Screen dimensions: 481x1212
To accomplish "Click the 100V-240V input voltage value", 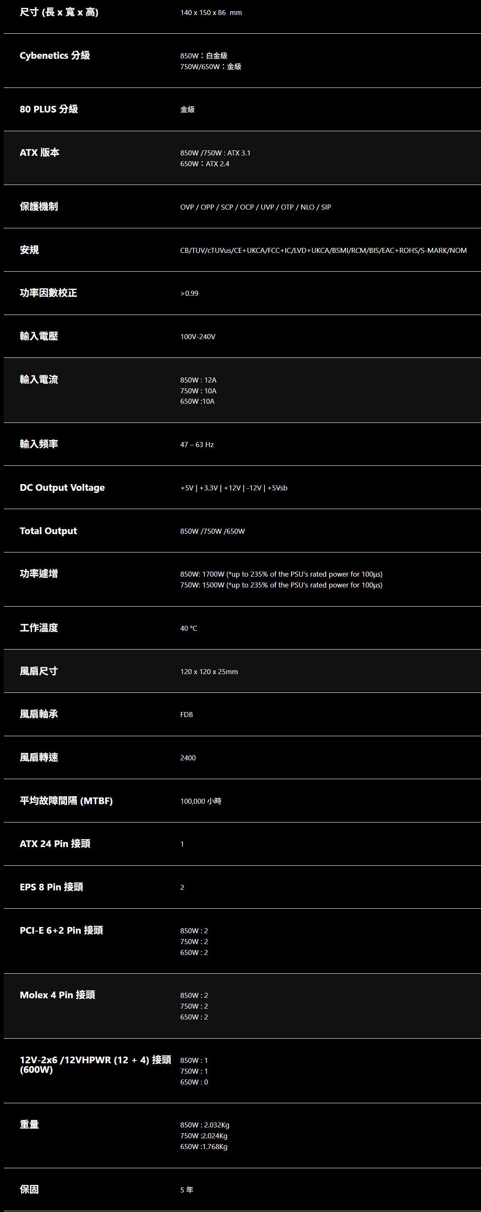I will tap(197, 337).
